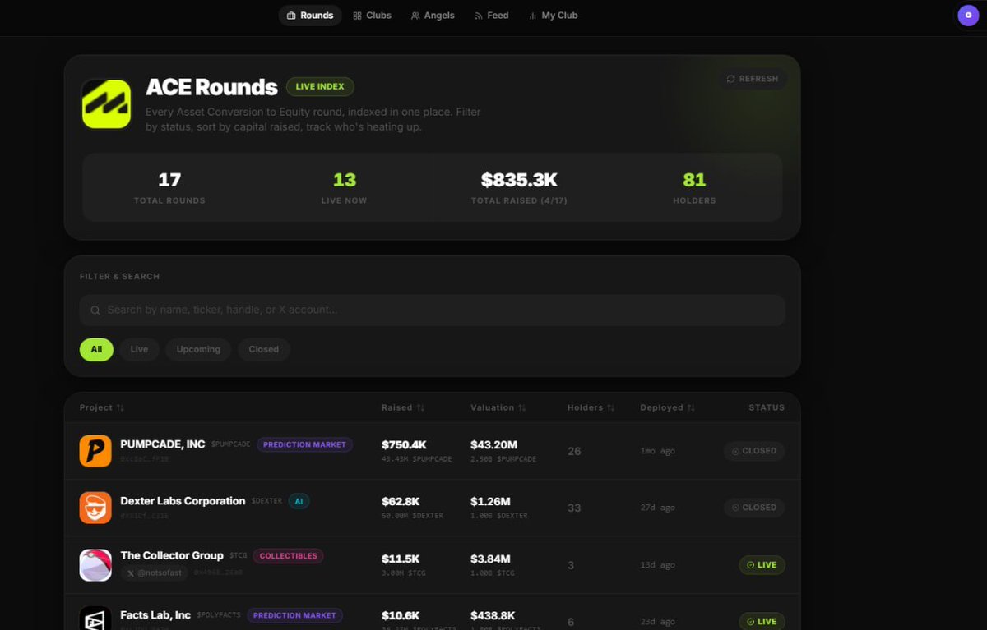The image size is (987, 630).
Task: Click the LIVE status on Facts Lab row
Action: pyautogui.click(x=762, y=621)
